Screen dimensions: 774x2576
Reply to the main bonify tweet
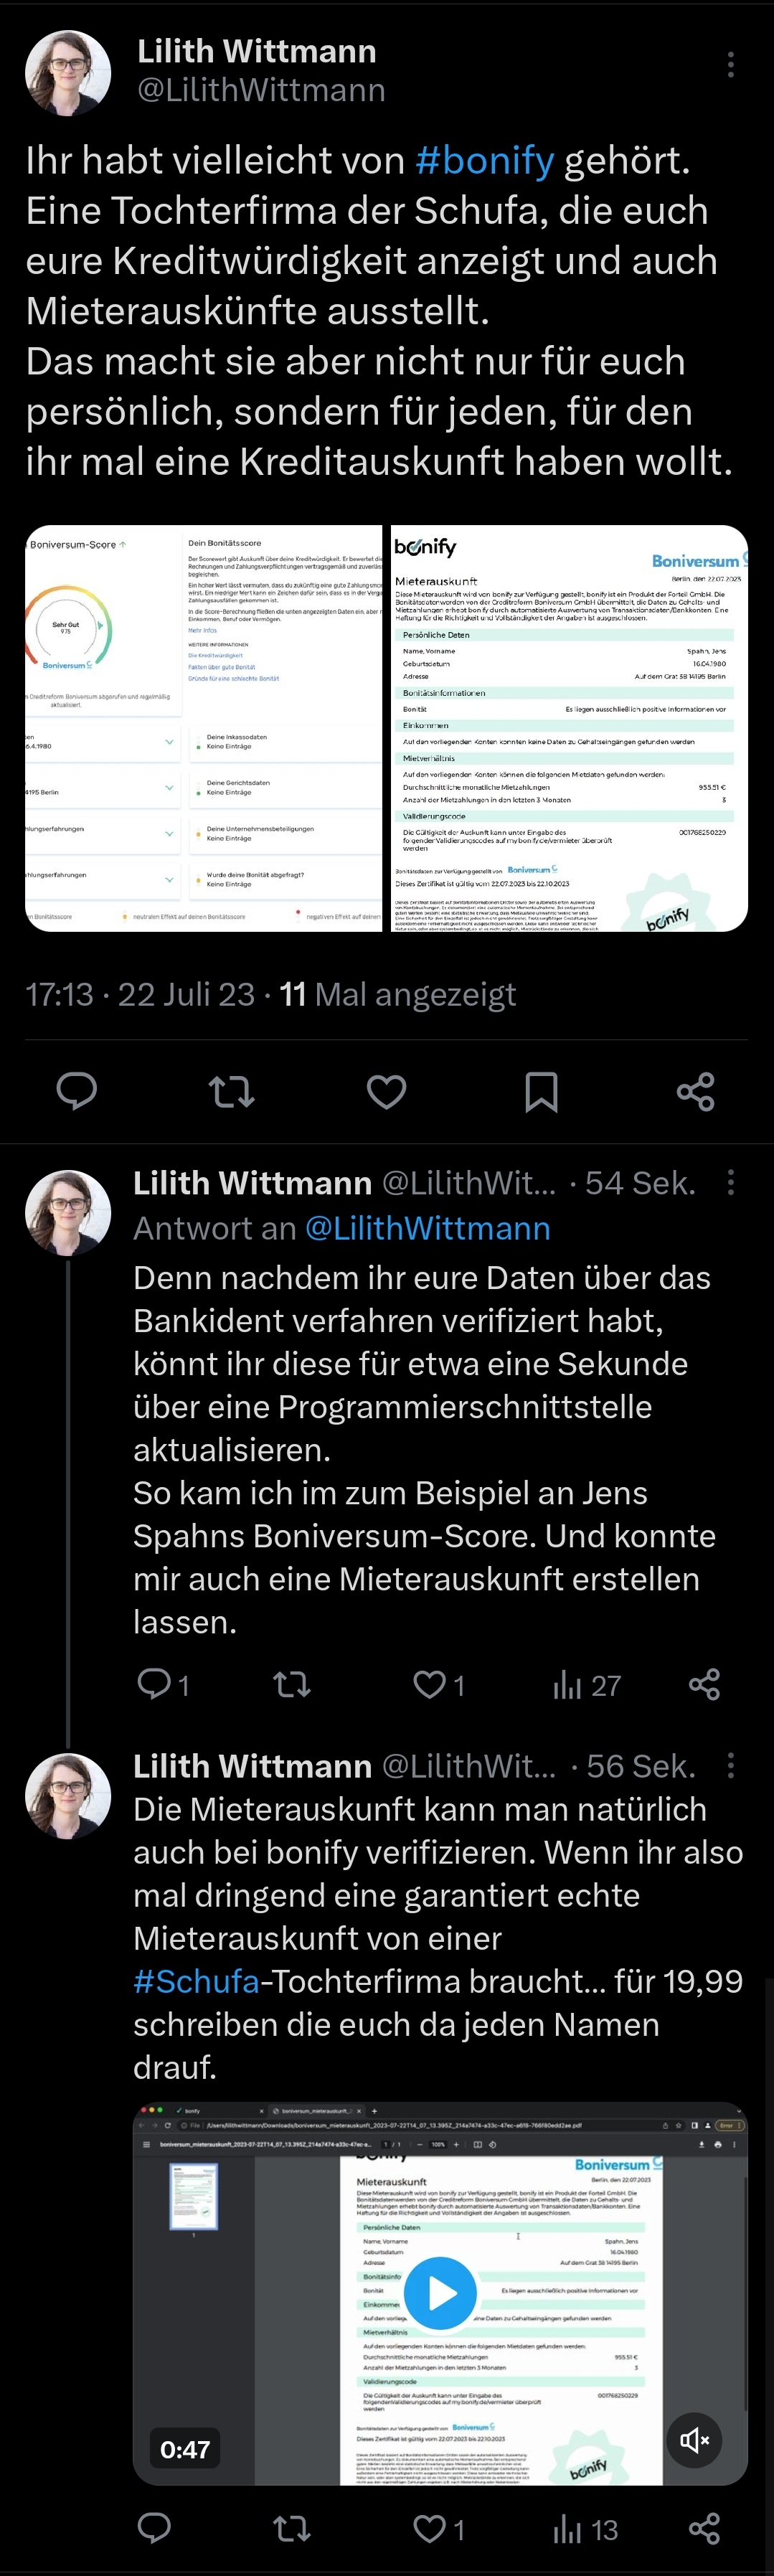tap(77, 1091)
